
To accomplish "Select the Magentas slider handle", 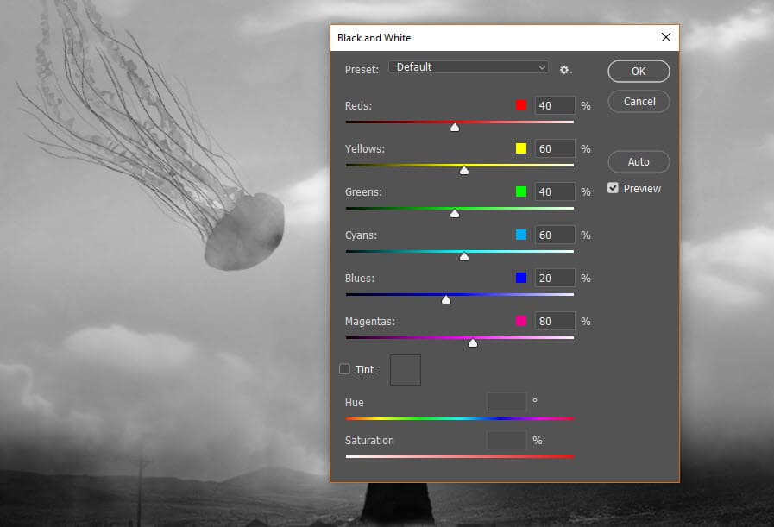I will (x=473, y=343).
